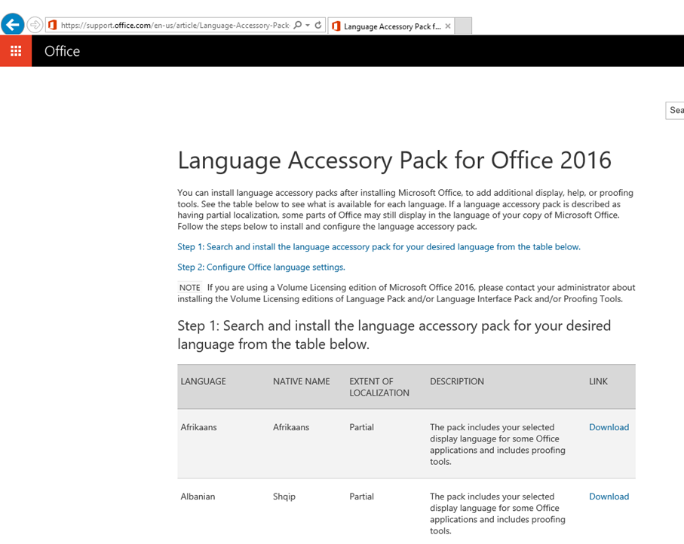Follow the Step 1 search and install link
Image resolution: width=684 pixels, height=544 pixels.
coord(379,246)
